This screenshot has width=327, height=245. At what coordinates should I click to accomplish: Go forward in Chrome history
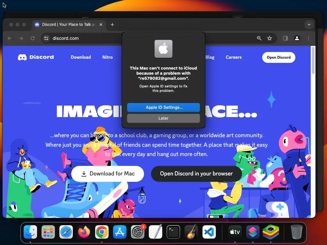[21, 38]
